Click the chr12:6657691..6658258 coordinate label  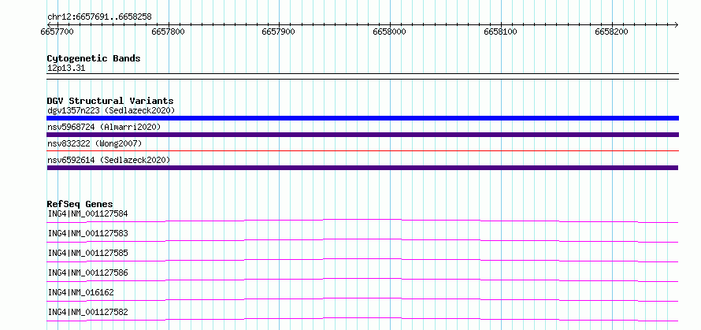99,17
